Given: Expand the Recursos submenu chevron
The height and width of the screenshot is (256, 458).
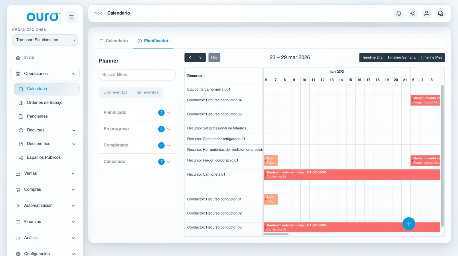Looking at the screenshot, I should [74, 130].
